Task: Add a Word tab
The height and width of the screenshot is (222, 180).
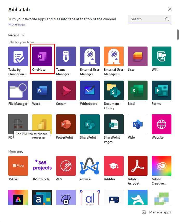Action: tap(42, 90)
